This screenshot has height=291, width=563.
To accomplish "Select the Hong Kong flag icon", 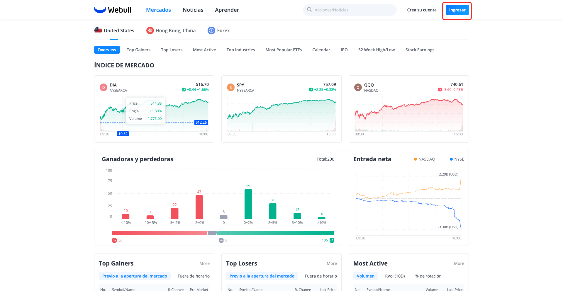I will pyautogui.click(x=150, y=30).
